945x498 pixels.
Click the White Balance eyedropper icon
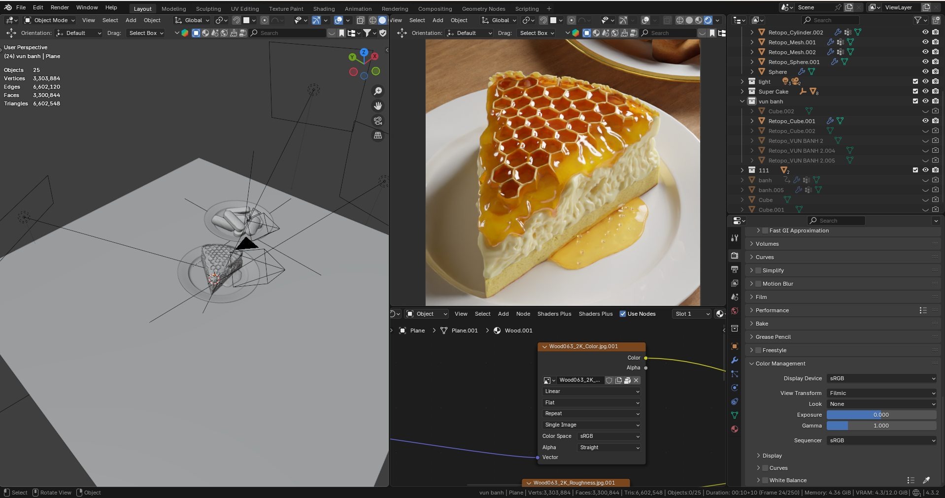(x=926, y=480)
